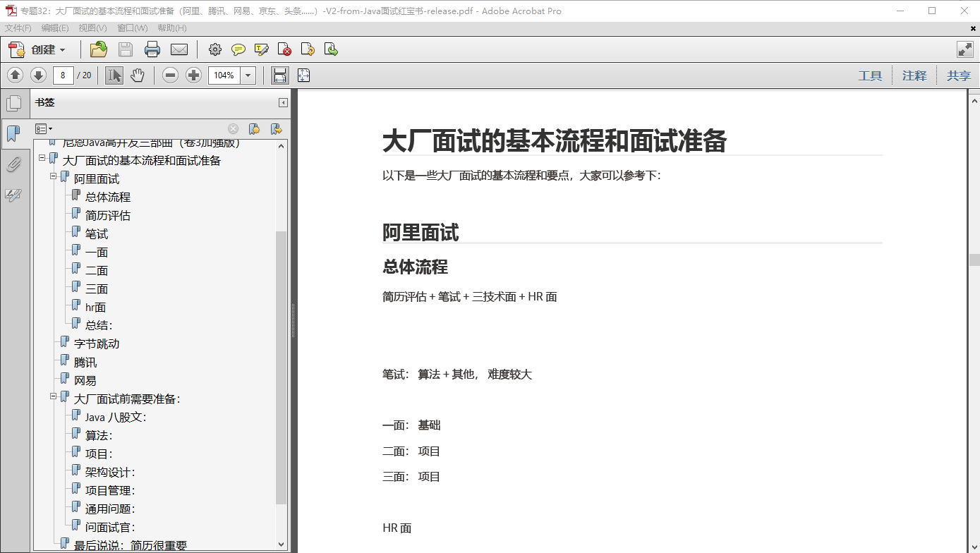Collapse the 阿里面试 bookmark node
Image resolution: width=980 pixels, height=553 pixels.
click(x=54, y=176)
